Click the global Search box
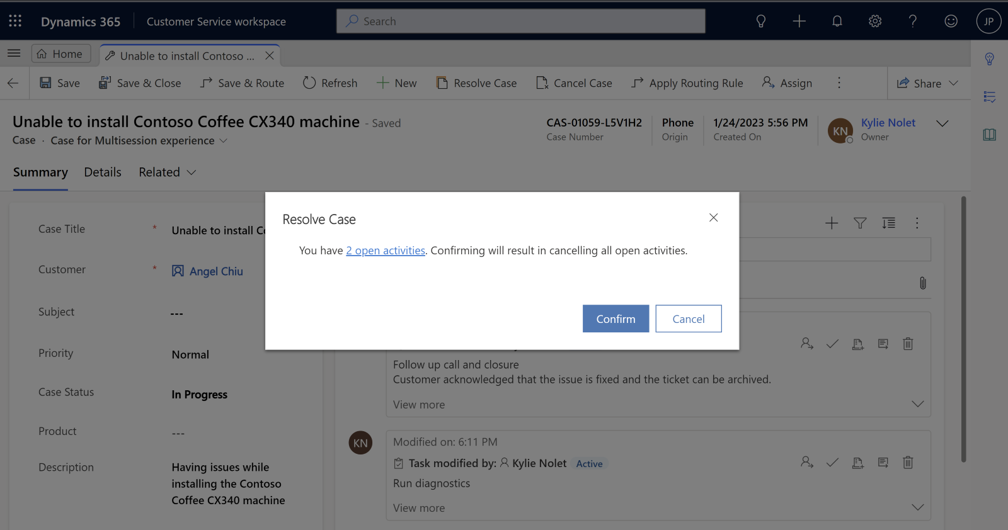1008x530 pixels. point(521,21)
